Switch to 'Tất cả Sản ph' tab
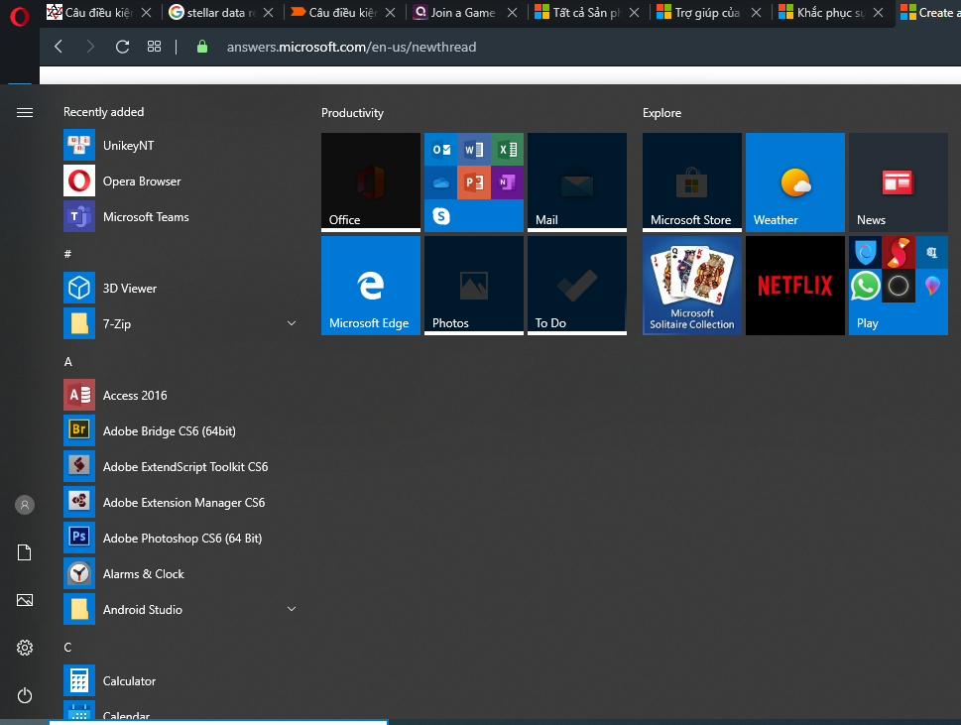 586,12
